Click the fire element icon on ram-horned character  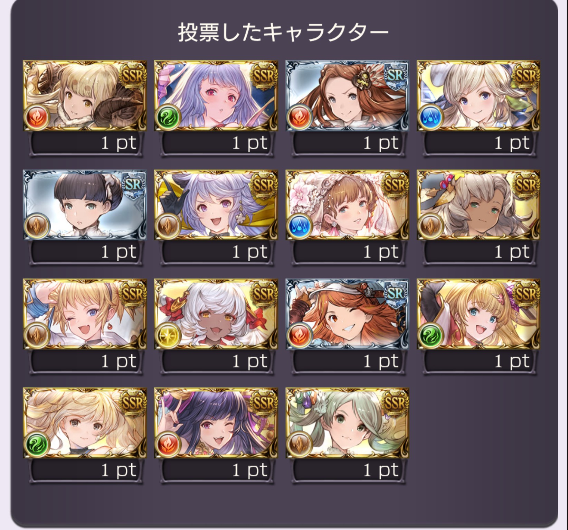click(x=37, y=117)
